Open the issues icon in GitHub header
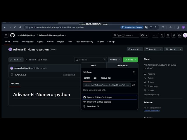The width and height of the screenshot is (187, 140). (x=162, y=35)
